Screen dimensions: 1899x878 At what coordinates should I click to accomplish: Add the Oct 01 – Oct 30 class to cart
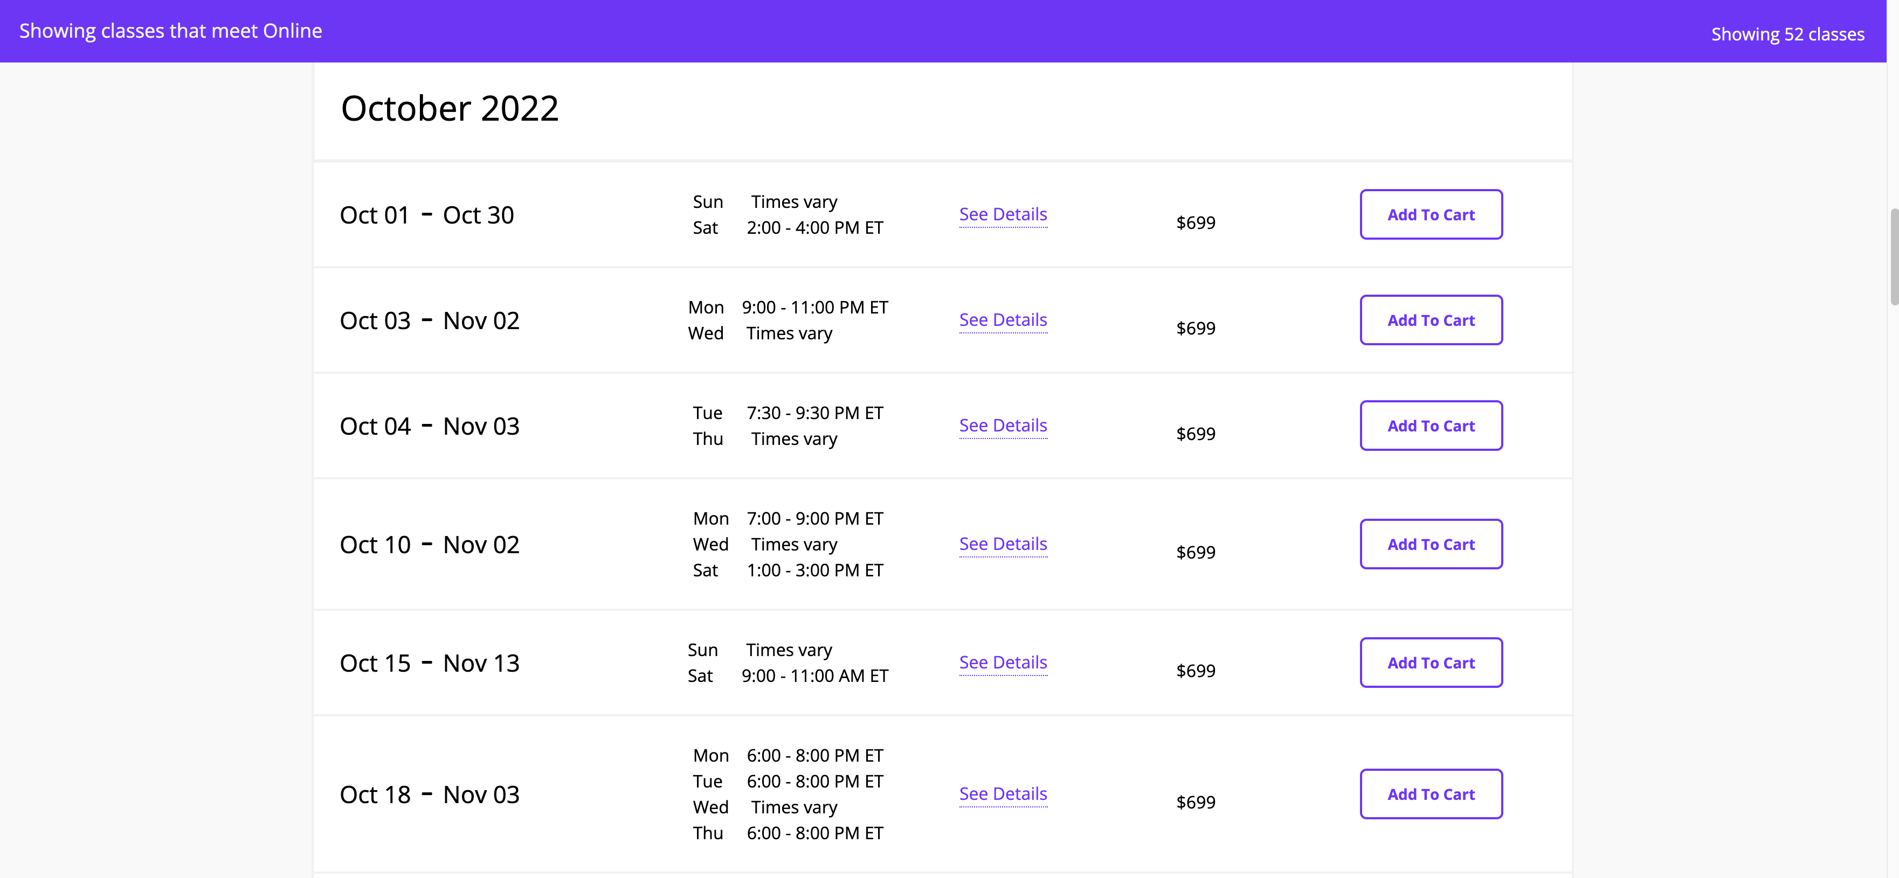(x=1430, y=214)
